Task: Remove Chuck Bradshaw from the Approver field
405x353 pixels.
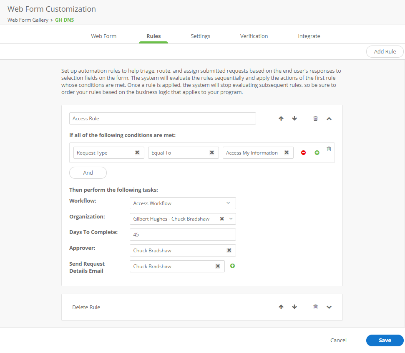Action: (x=229, y=250)
